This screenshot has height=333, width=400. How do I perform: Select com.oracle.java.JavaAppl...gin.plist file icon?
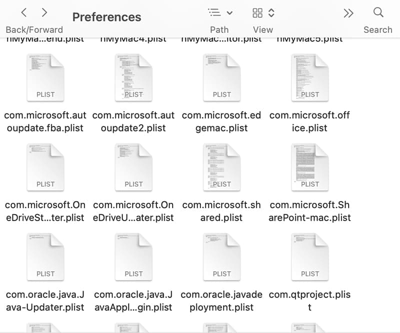click(133, 257)
